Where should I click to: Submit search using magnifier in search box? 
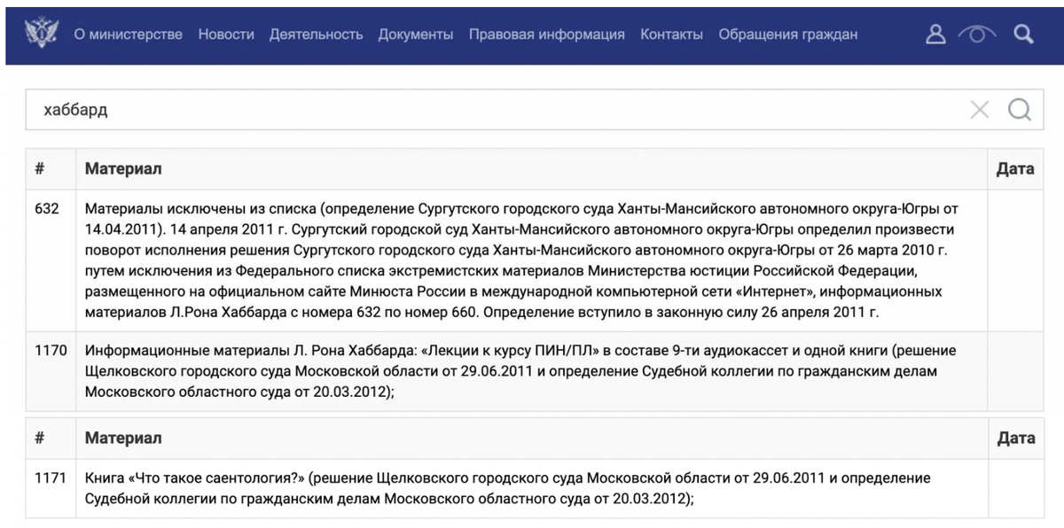point(1020,110)
